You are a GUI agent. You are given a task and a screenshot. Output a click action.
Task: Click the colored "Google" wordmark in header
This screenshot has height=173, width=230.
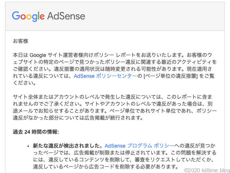click(28, 16)
